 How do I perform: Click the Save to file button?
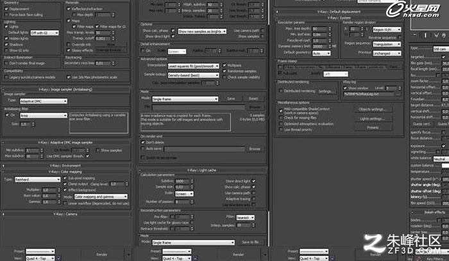click(251, 242)
